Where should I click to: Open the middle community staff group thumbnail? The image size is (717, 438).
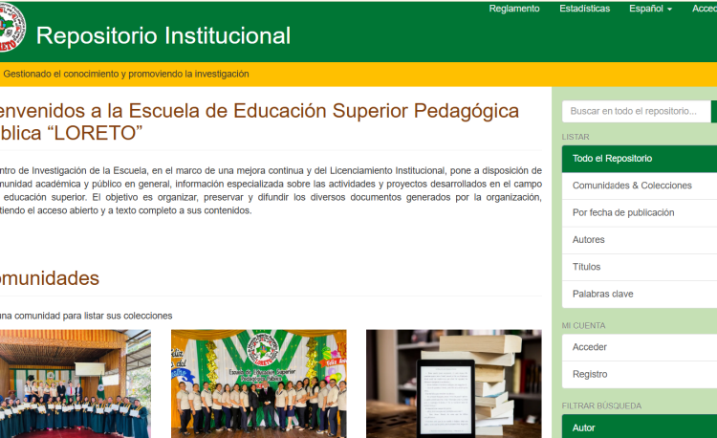pyautogui.click(x=258, y=383)
